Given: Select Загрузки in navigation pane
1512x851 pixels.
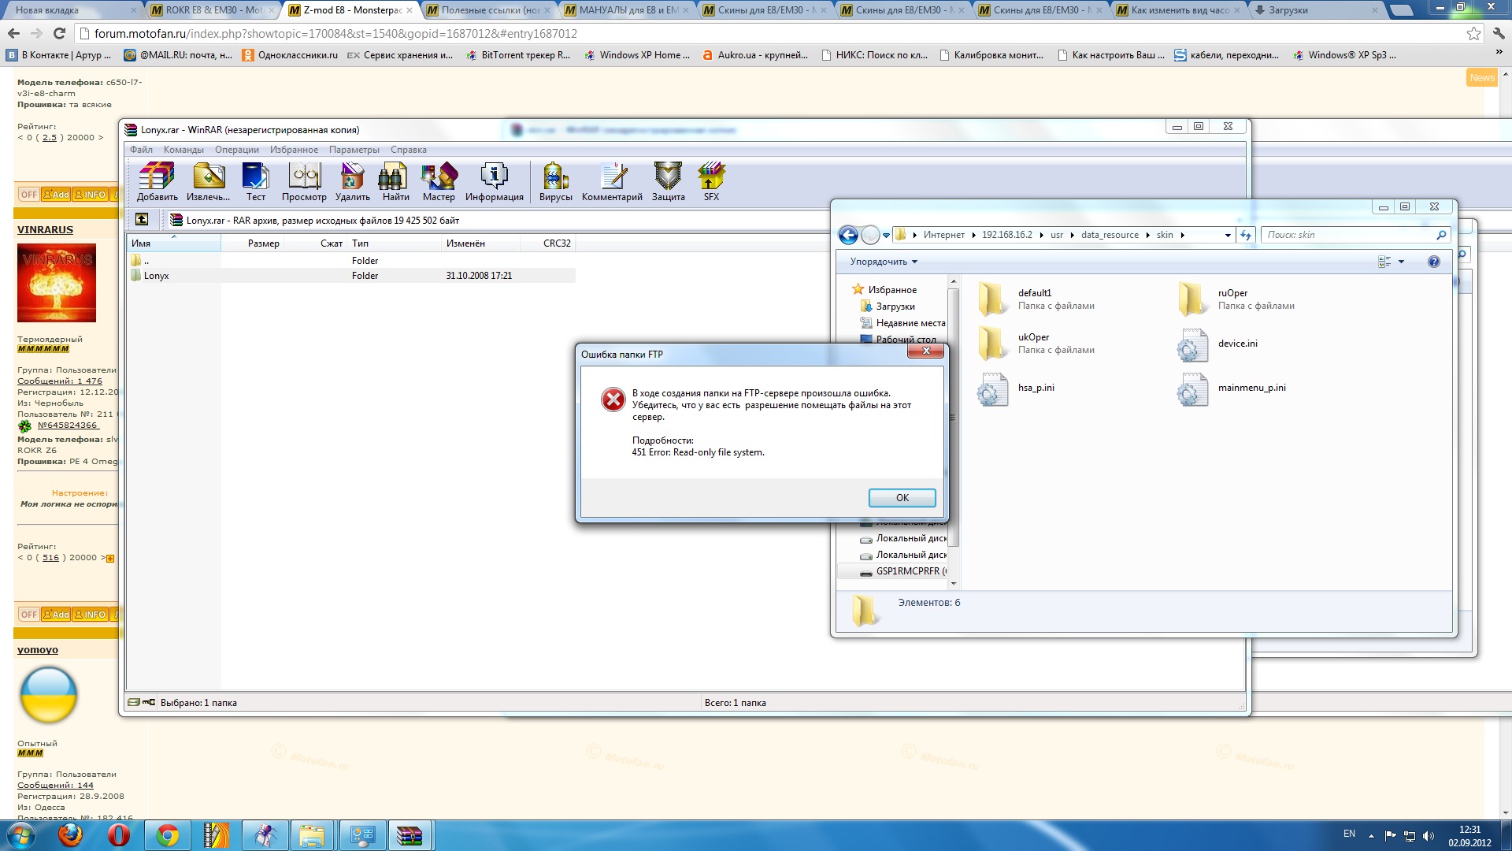Looking at the screenshot, I should click(895, 307).
